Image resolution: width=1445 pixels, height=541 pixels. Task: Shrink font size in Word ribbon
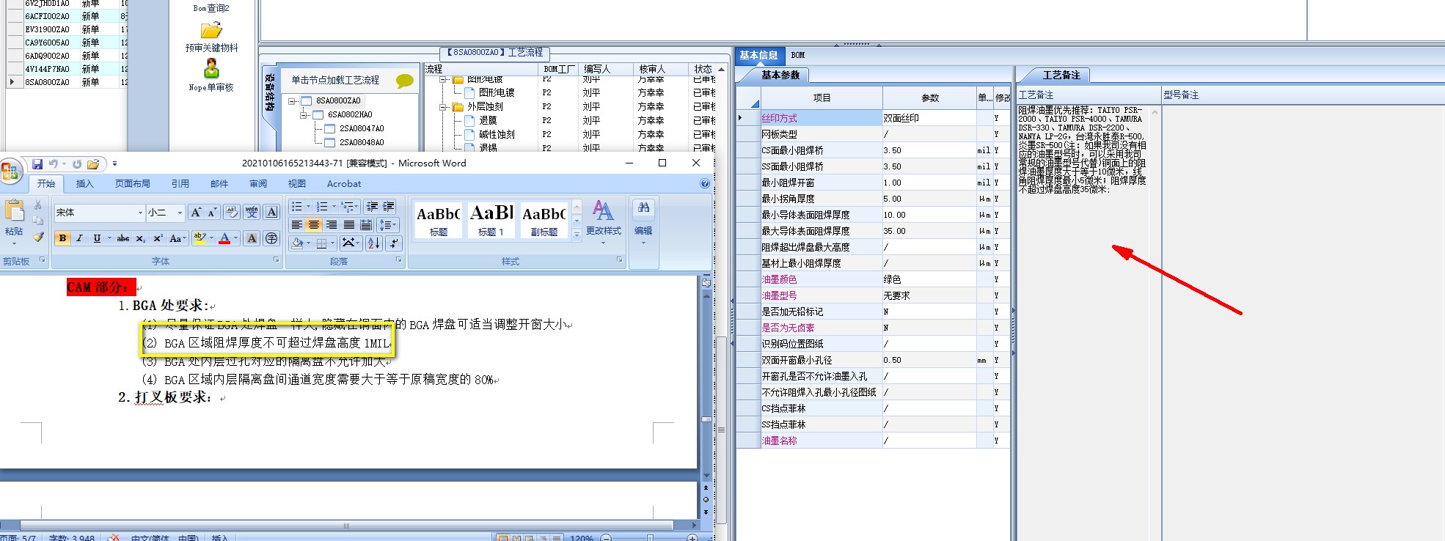coord(211,213)
